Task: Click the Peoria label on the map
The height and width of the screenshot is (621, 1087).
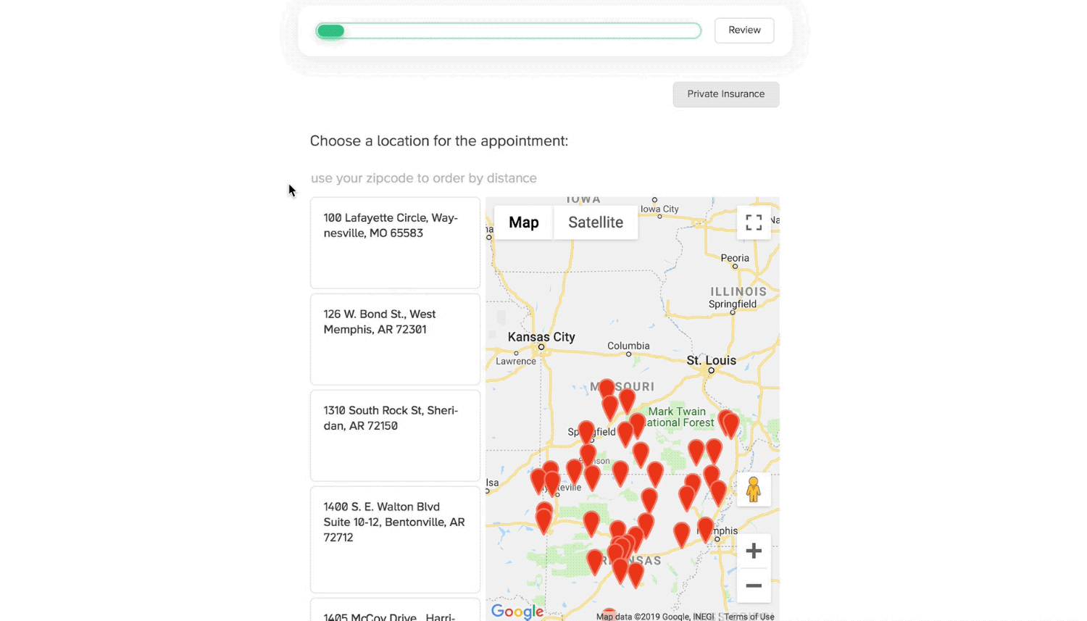Action: (735, 258)
